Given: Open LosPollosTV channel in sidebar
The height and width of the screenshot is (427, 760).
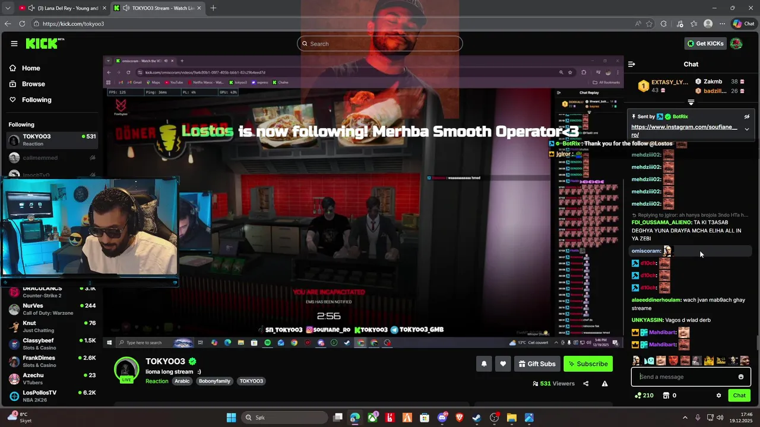Looking at the screenshot, I should (52, 396).
